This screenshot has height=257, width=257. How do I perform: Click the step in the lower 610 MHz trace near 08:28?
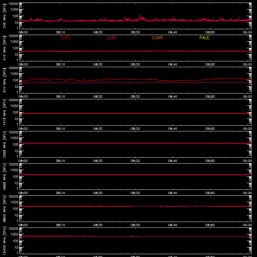[x=129, y=83]
